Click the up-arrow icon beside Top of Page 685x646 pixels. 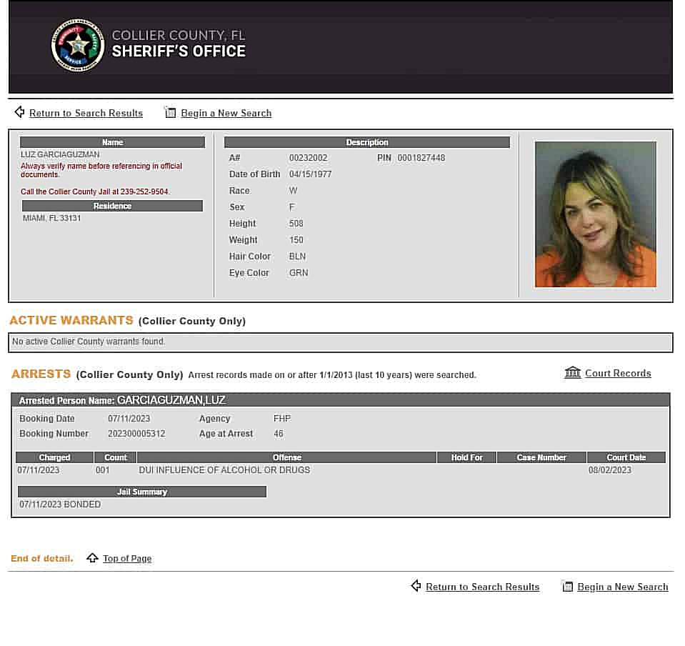[92, 557]
